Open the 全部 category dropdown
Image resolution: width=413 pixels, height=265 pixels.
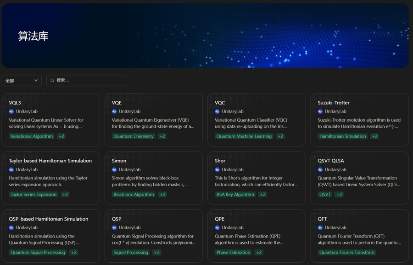pos(22,81)
